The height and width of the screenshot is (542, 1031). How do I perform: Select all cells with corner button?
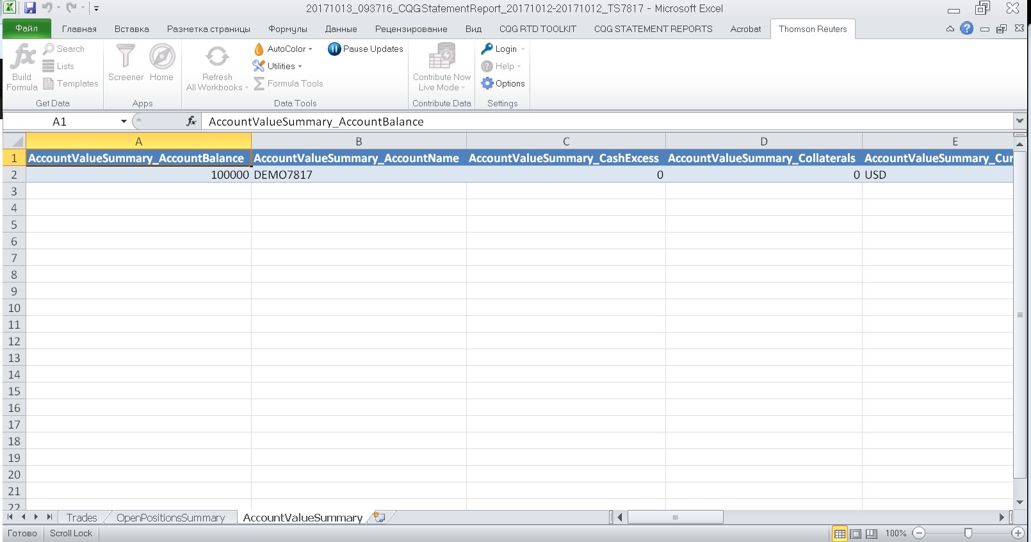click(14, 141)
